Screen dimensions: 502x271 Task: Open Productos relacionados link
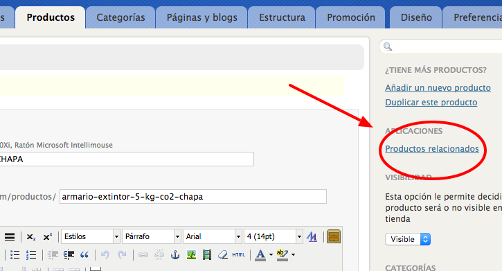[x=432, y=148]
